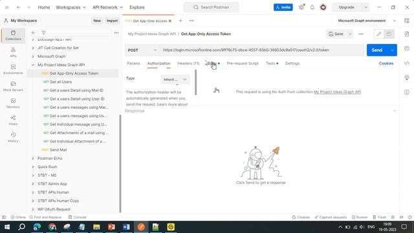Open the collections panel three-dot options
The width and height of the screenshot is (414, 233).
[x=116, y=33]
